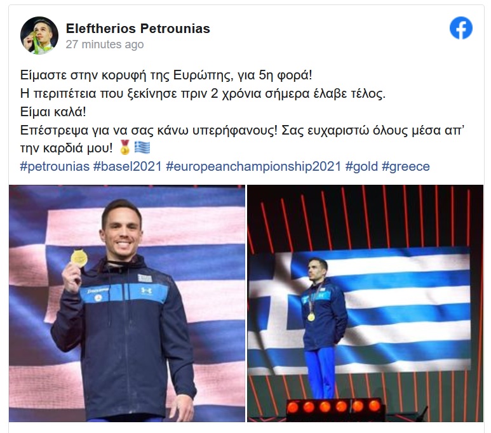This screenshot has width=491, height=433.
Task: Click the Eleftherios Petrounias profile name
Action: coord(138,29)
